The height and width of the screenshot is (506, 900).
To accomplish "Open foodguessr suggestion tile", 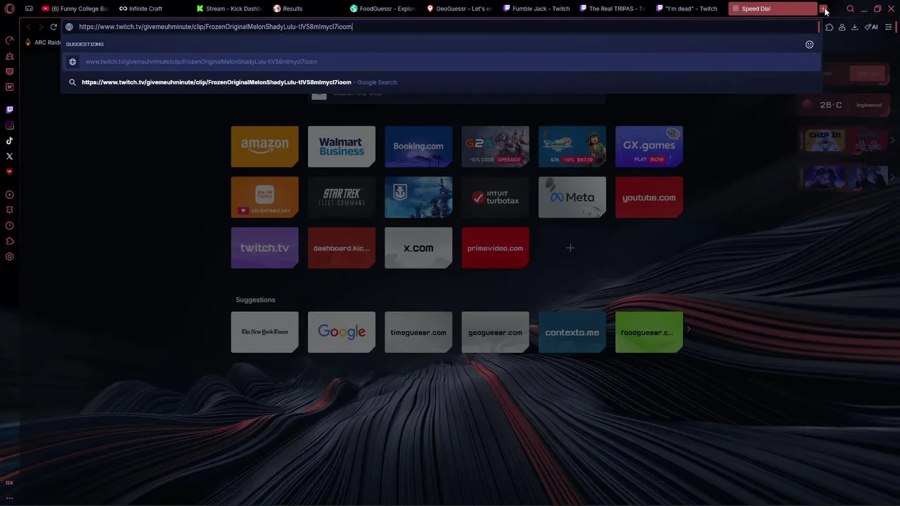I will 649,332.
